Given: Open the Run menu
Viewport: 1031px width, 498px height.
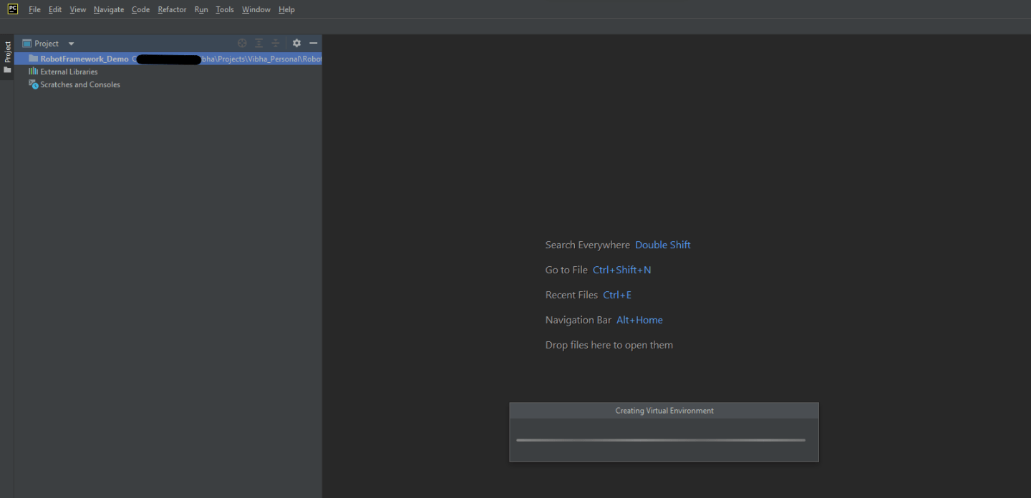Looking at the screenshot, I should (201, 9).
